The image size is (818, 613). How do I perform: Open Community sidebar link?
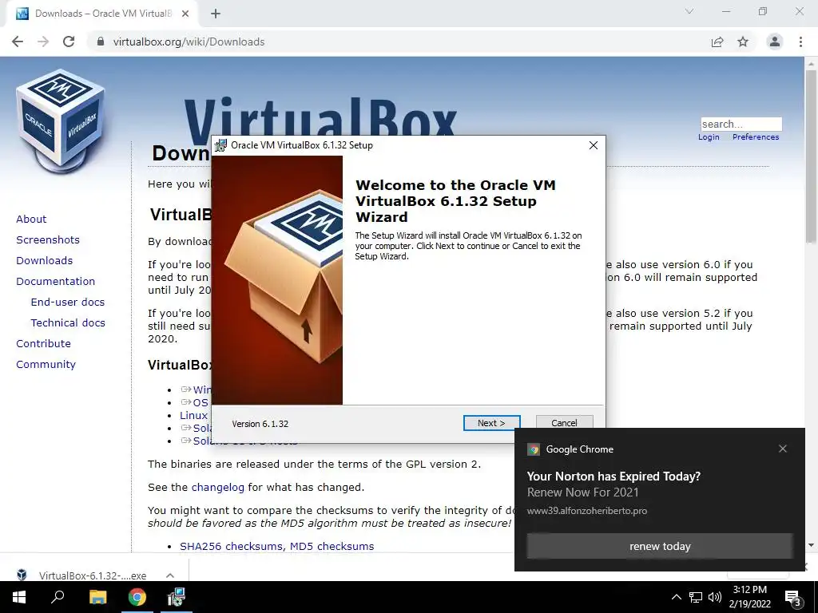(x=46, y=364)
